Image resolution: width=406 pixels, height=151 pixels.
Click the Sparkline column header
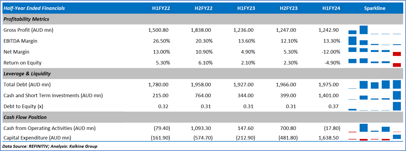click(375, 8)
